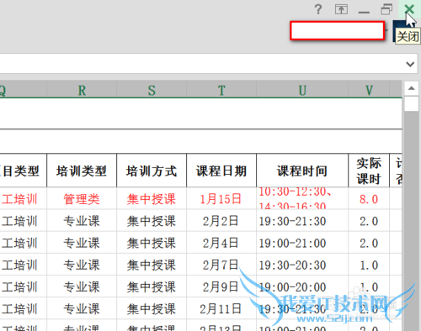This screenshot has width=421, height=331.
Task: Click 专业课 in the 2月7日 row
Action: point(82,265)
